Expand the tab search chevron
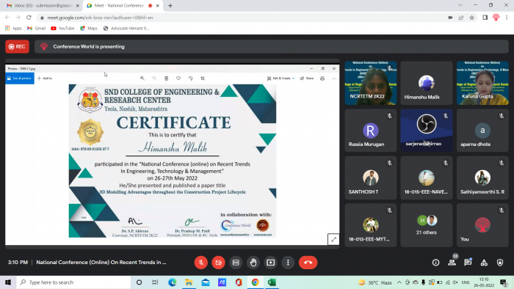This screenshot has width=514, height=289. pos(460,5)
